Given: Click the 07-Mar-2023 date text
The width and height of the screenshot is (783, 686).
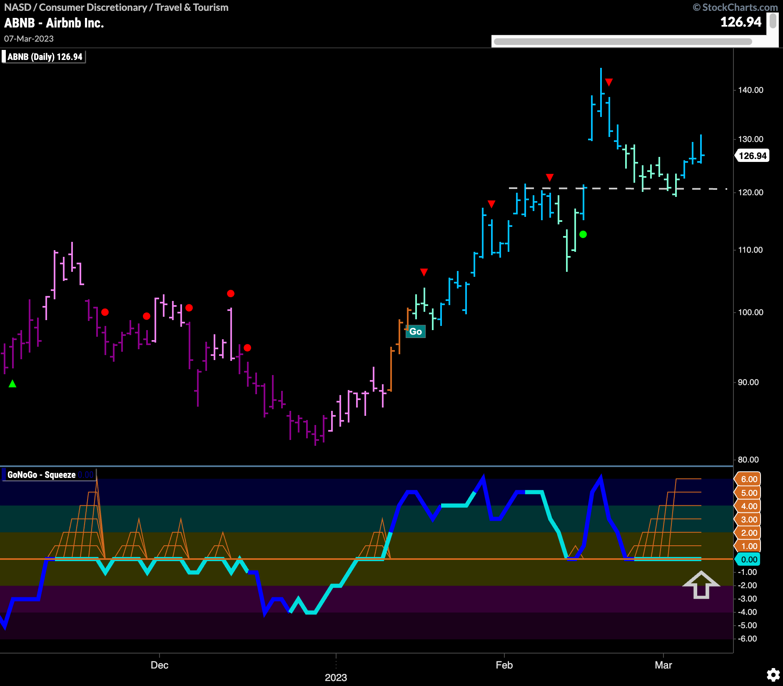Looking at the screenshot, I should [29, 39].
